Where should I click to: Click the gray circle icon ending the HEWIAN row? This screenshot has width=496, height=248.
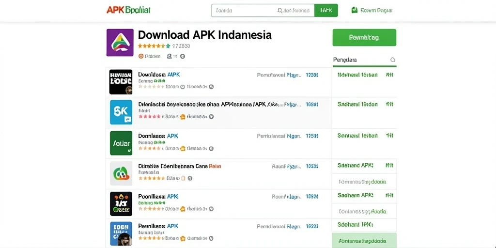click(x=211, y=87)
